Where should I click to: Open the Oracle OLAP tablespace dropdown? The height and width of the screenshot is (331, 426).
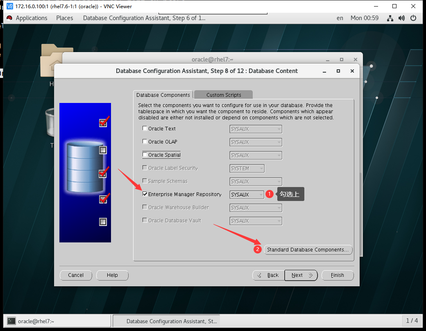(256, 142)
